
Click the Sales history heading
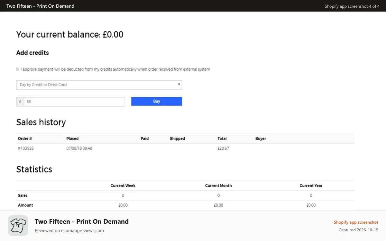41,122
